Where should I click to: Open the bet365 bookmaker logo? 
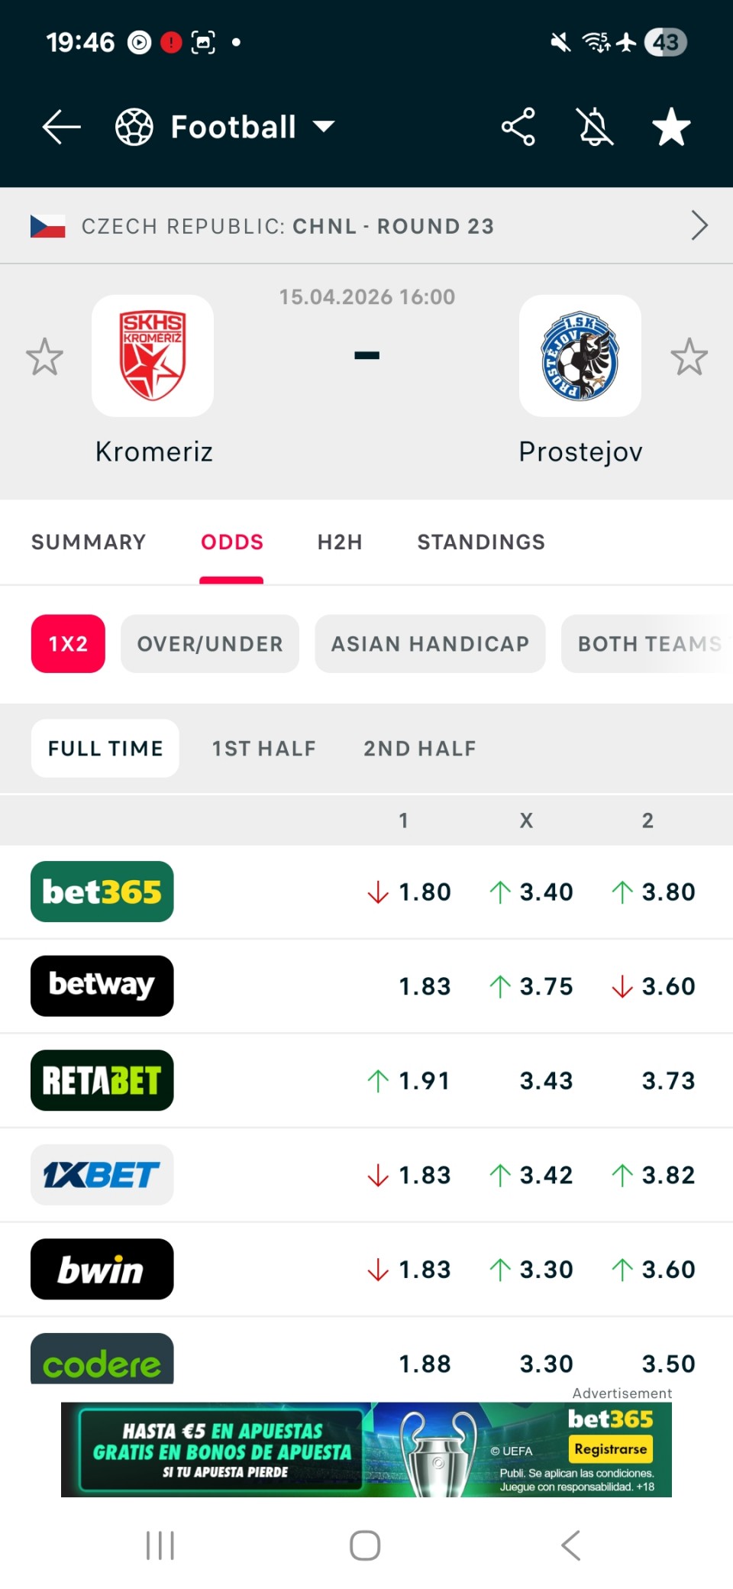click(x=102, y=892)
